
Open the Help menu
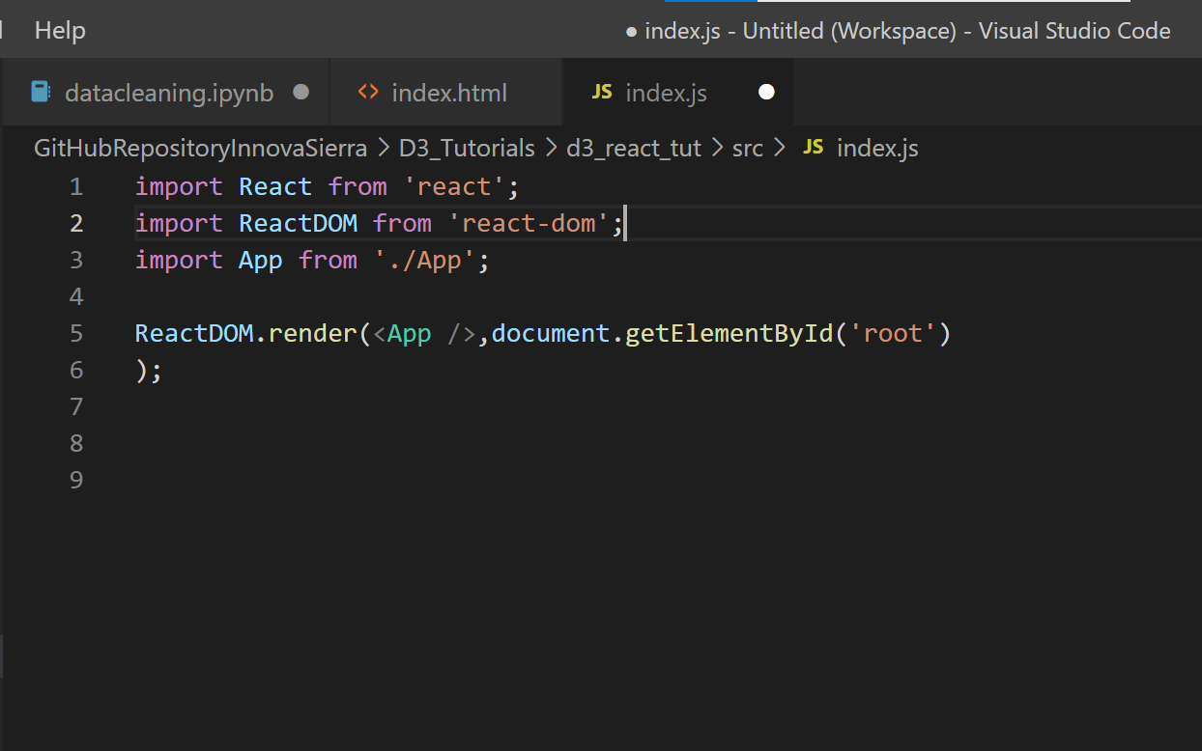tap(60, 31)
